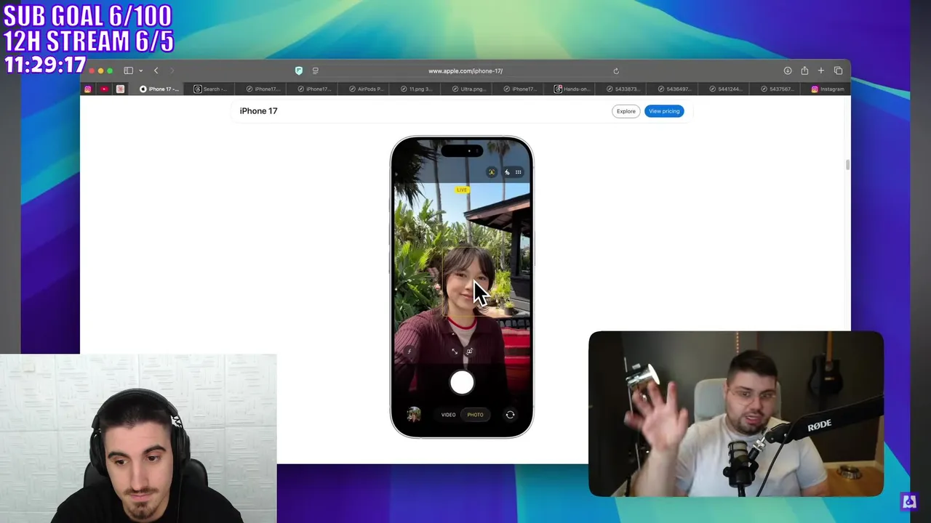The height and width of the screenshot is (523, 931).
Task: Click the Safari share icon
Action: click(x=804, y=70)
